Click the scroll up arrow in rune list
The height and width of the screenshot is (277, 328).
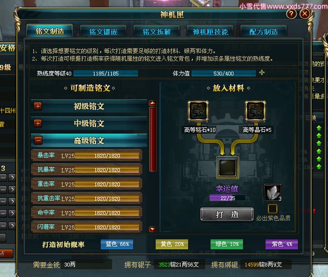(153, 103)
